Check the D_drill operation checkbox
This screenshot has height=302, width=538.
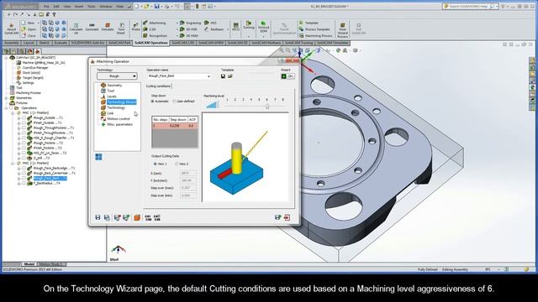tap(24, 158)
